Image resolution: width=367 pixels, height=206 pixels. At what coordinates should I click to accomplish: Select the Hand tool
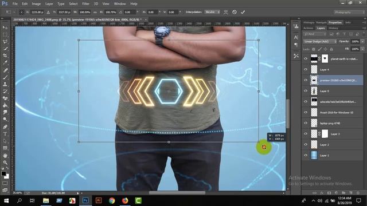(x=5, y=155)
